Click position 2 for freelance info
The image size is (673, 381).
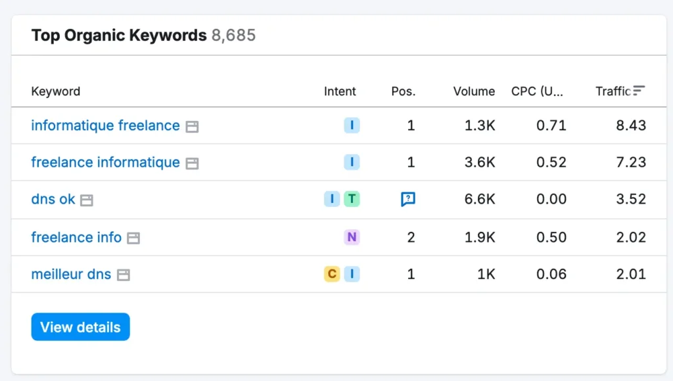(411, 237)
